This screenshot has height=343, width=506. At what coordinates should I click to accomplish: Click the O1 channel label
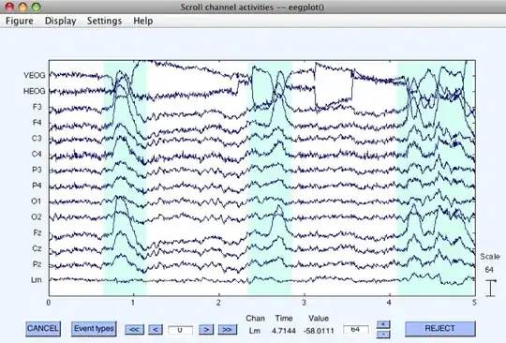[37, 201]
